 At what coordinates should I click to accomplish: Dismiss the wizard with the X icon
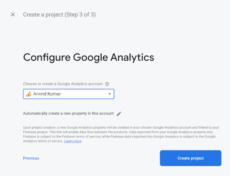point(13,15)
